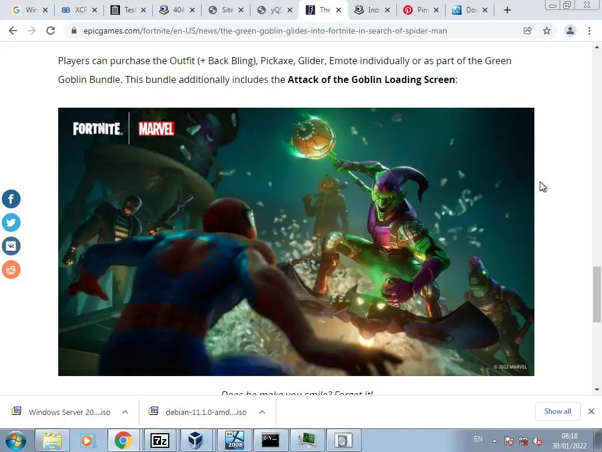The height and width of the screenshot is (452, 602).
Task: Open 7-Zip from taskbar
Action: point(160,440)
